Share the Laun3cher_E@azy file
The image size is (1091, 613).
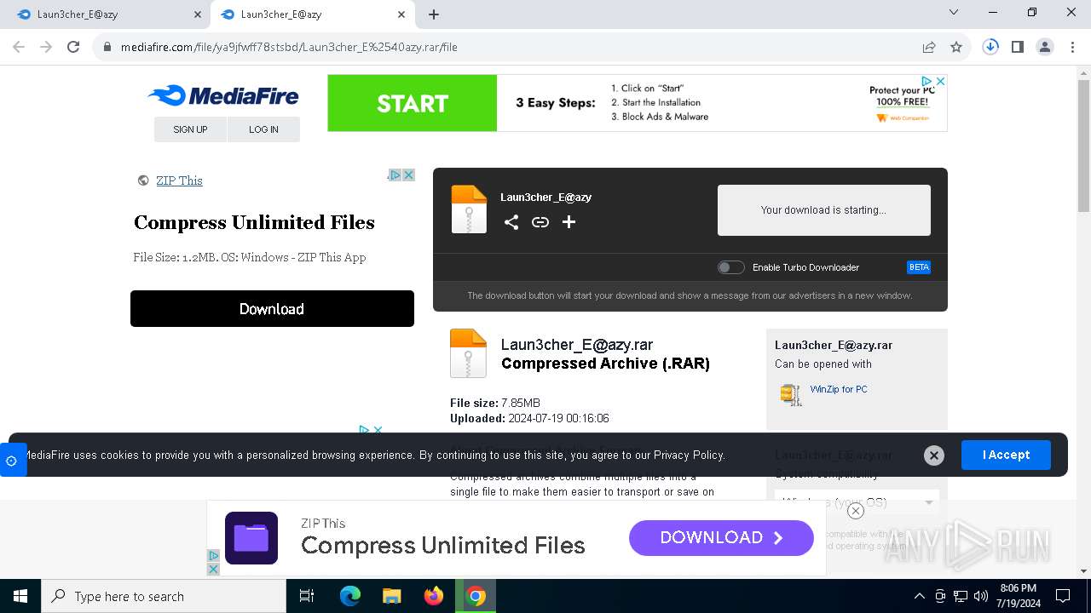[x=511, y=222]
